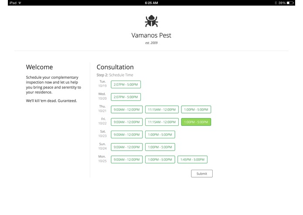Click the 'est. 2009' tagline
Screen dimensions: 303x215
pos(151,43)
